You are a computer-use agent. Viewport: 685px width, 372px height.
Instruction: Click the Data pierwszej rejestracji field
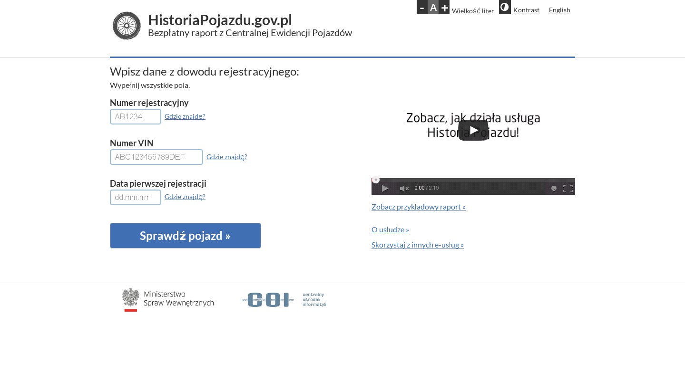click(136, 198)
